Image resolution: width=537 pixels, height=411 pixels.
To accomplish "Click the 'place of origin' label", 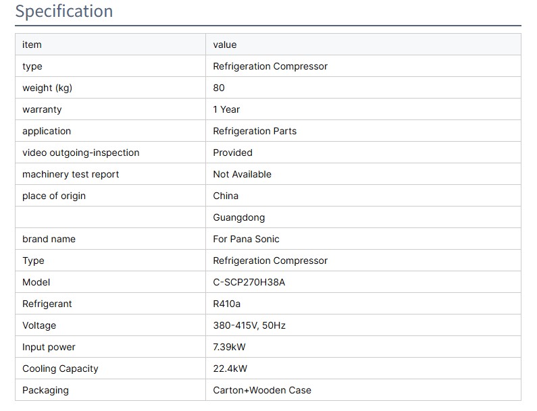I will [54, 196].
